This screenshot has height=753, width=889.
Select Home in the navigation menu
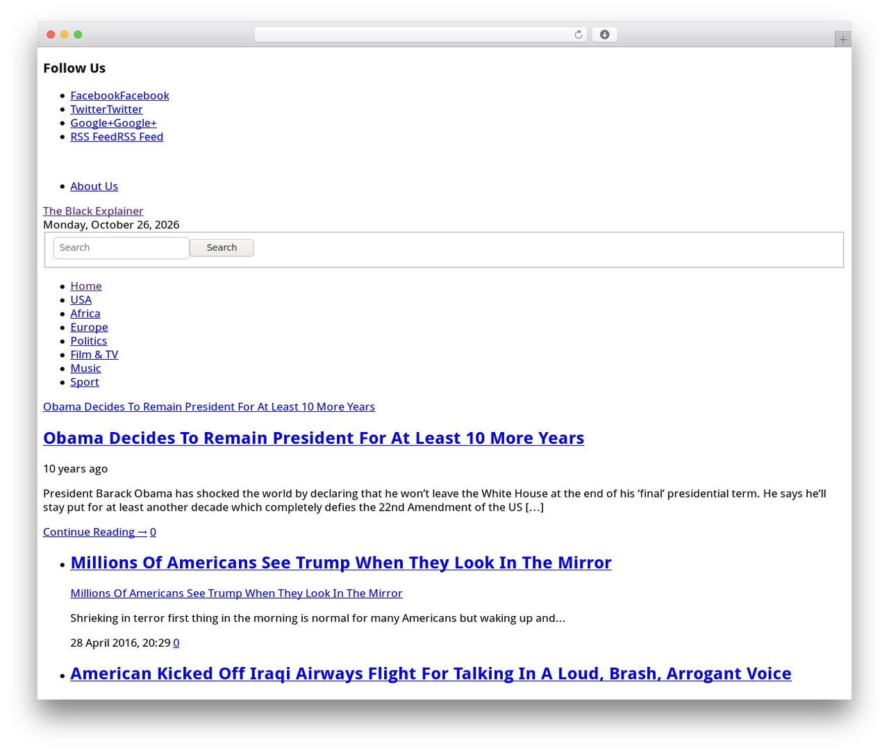pos(86,286)
